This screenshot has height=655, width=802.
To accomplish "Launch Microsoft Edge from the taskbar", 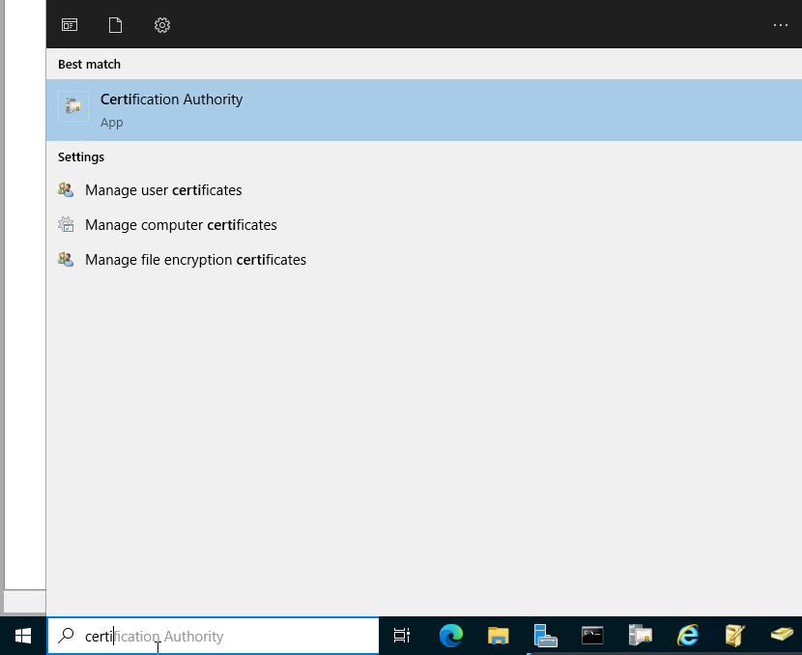I will [x=450, y=636].
